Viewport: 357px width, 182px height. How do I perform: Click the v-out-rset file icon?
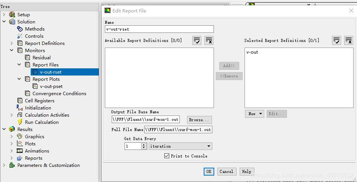tap(35, 72)
